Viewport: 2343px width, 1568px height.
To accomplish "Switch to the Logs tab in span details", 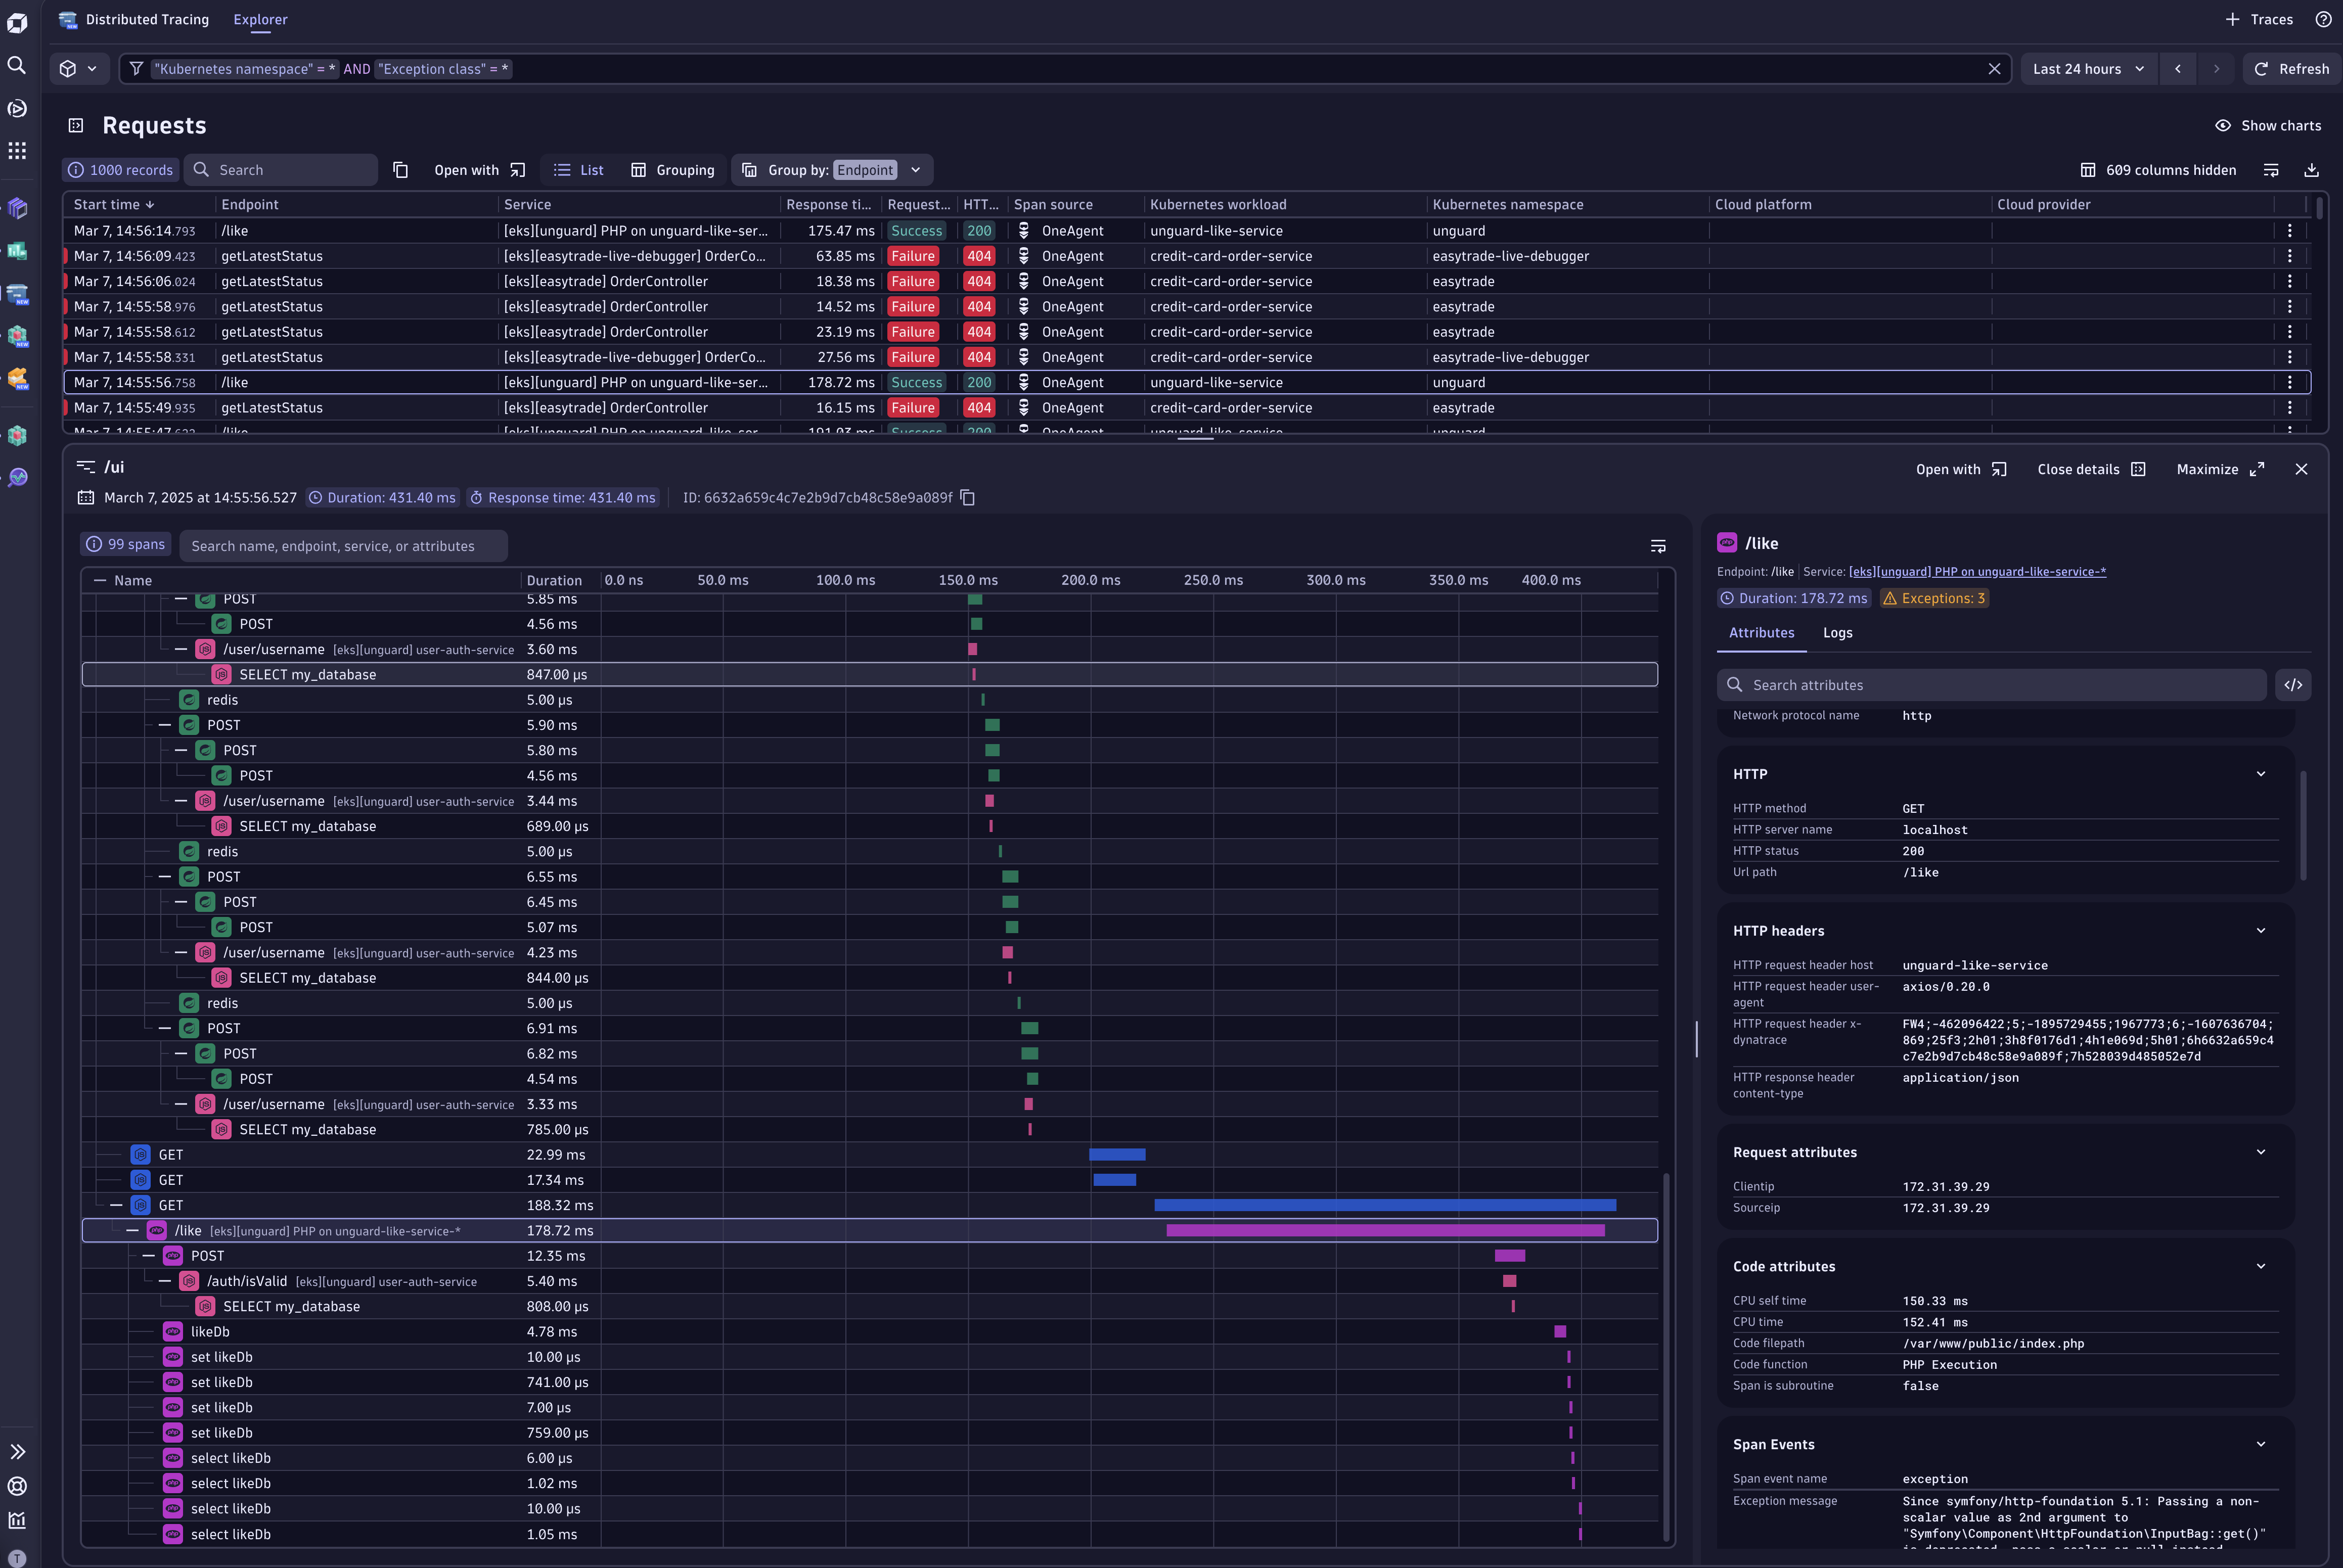I will [1838, 633].
